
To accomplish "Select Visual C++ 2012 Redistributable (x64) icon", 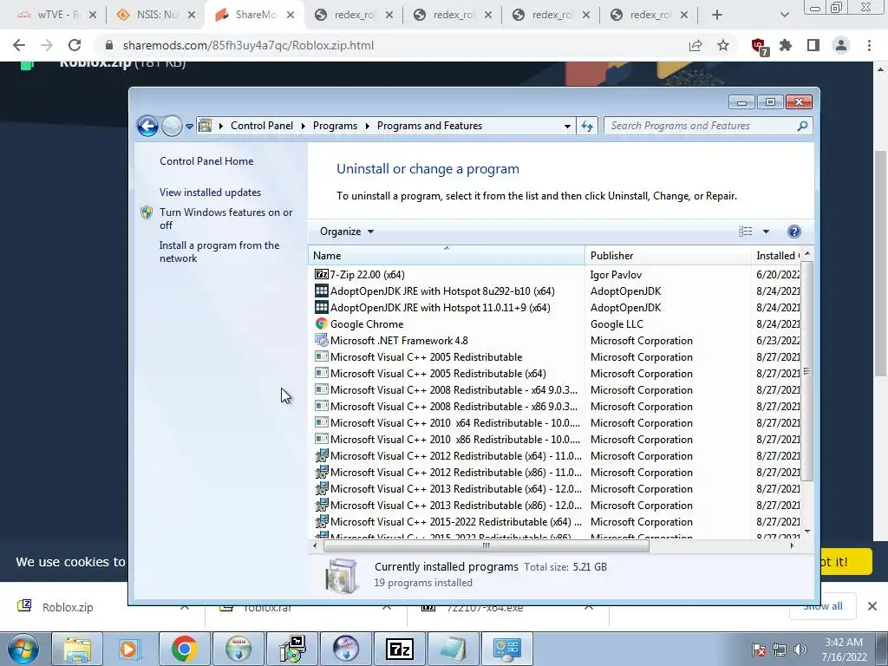I will pos(321,455).
